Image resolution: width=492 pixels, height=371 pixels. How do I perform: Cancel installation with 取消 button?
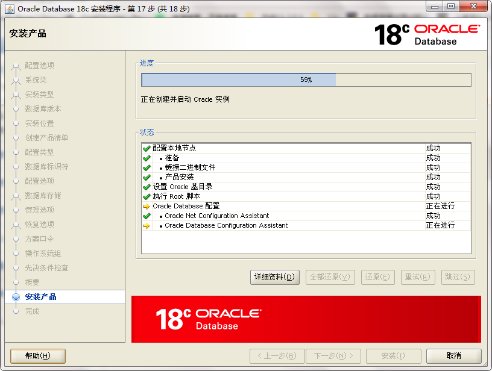click(x=454, y=356)
